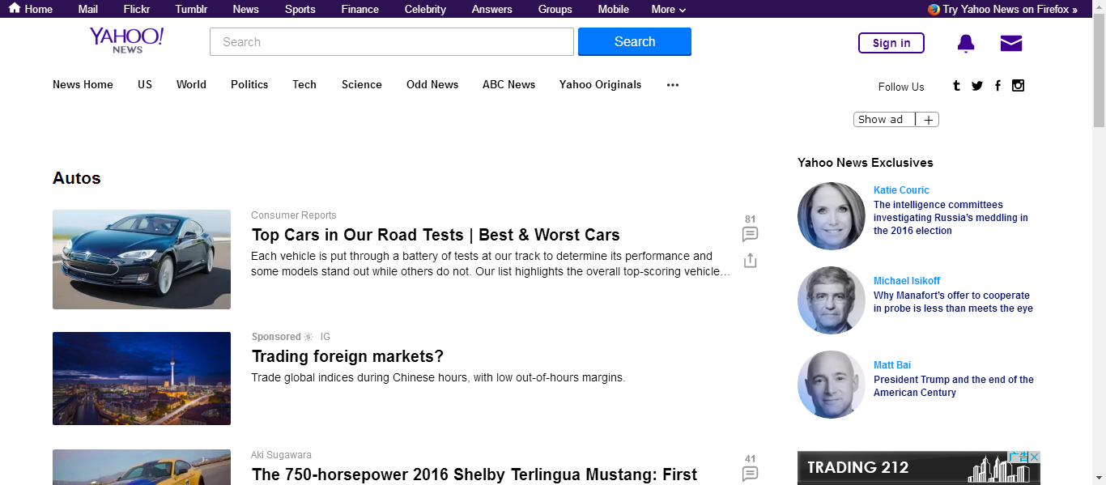Open the Facebook follow icon
This screenshot has height=485, width=1106.
(x=998, y=86)
